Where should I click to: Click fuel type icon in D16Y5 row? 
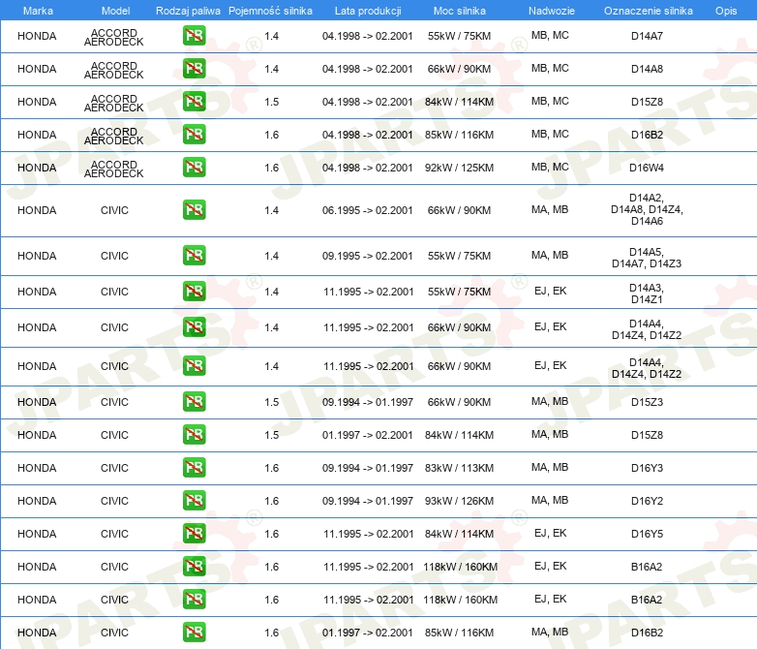point(194,533)
